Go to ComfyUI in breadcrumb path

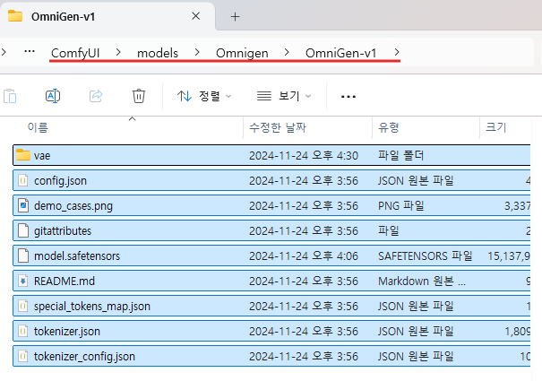(x=75, y=53)
